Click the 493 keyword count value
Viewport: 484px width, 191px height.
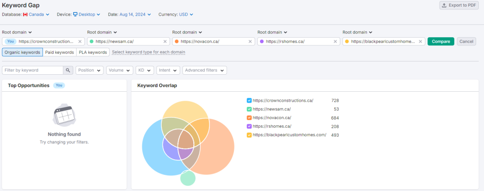pos(335,135)
